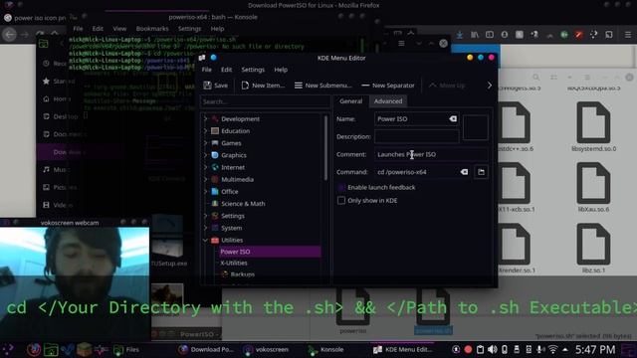Expand the Development category

[206, 119]
